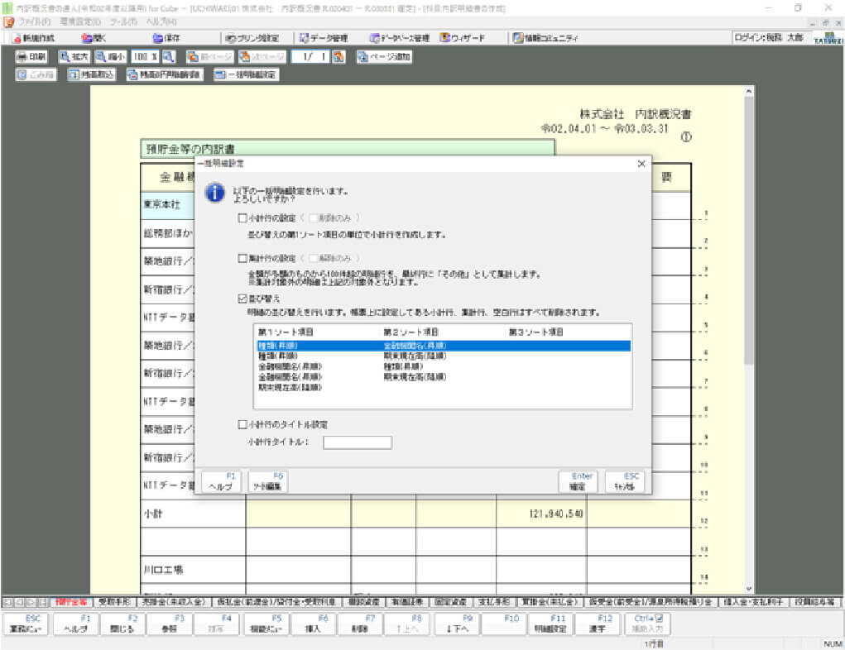The height and width of the screenshot is (650, 845).
Task: Switch to the 有価証券 tab
Action: coord(407,601)
